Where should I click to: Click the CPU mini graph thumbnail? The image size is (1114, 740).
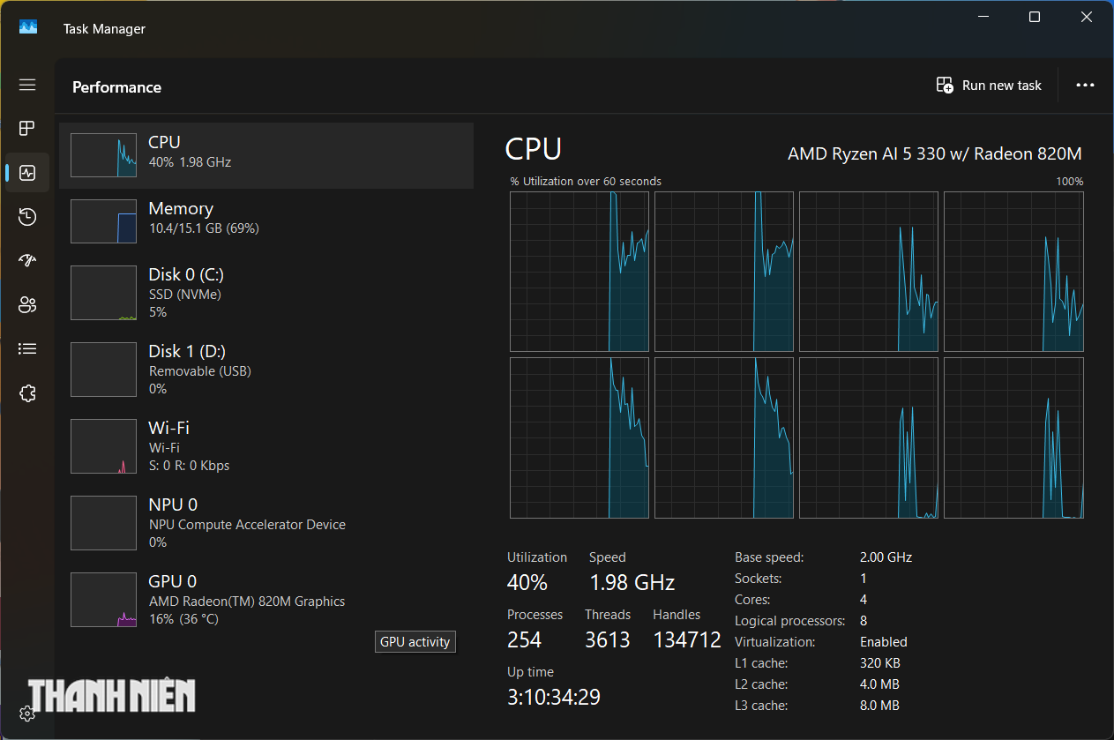pos(103,155)
